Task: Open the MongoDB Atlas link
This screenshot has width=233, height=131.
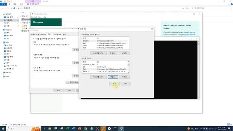Action: coord(188,35)
